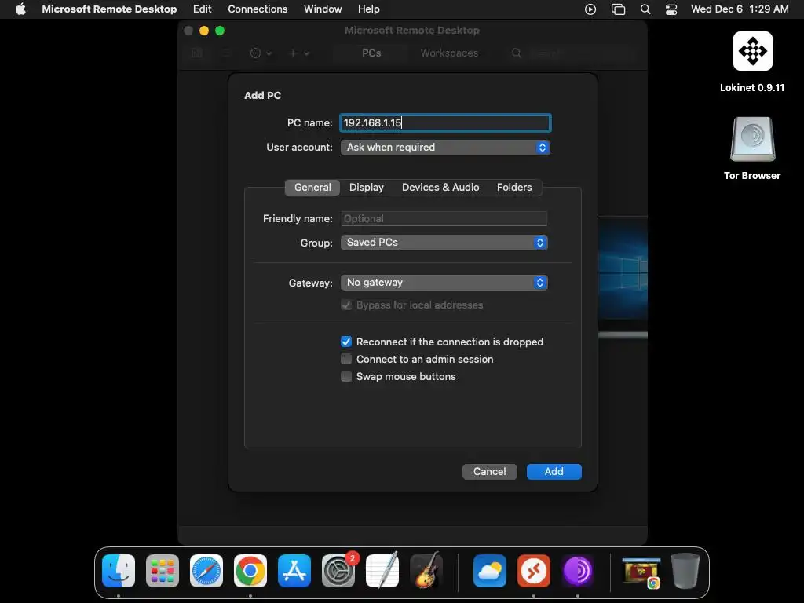The height and width of the screenshot is (603, 804).
Task: Open the Microsoft Remote Desktop app menu
Action: point(109,9)
